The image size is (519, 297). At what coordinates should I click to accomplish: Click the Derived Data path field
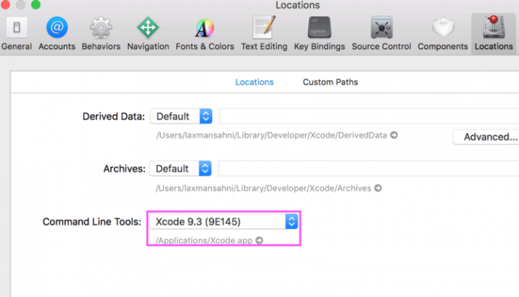pos(369,116)
